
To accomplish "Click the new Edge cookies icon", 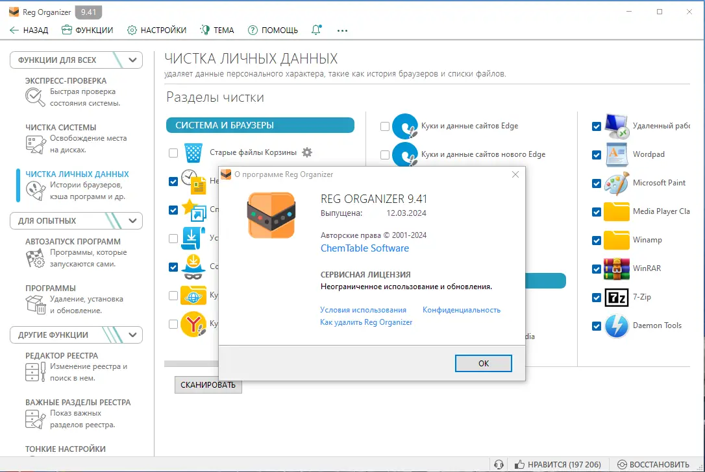I will point(405,154).
